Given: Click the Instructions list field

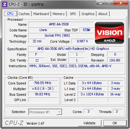Looking at the screenshot, I should pos(76,68).
